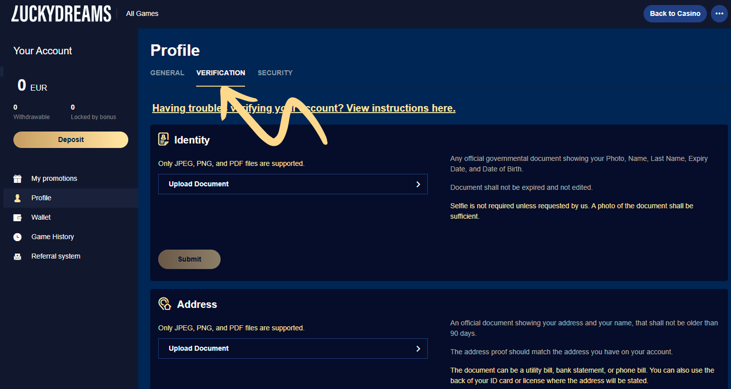Open the verification instructions link

point(304,108)
